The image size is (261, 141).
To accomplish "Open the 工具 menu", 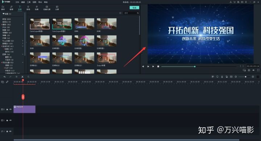I will coord(29,2).
